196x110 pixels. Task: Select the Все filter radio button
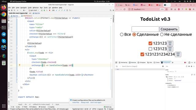point(122,35)
